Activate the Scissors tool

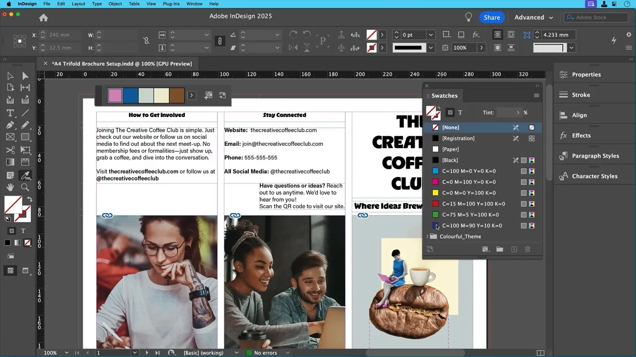coord(10,150)
